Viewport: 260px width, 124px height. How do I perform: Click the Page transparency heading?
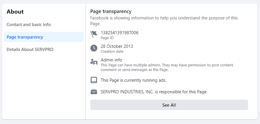[x=111, y=11]
